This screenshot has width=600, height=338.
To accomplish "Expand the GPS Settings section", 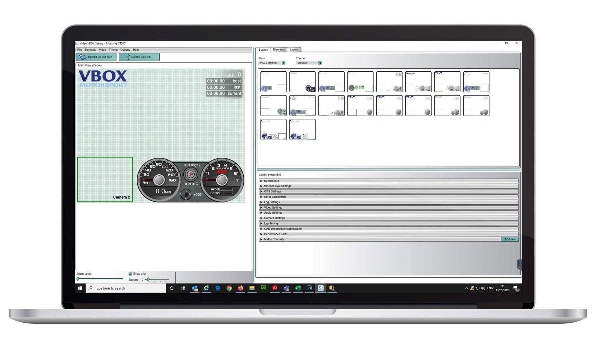I will pyautogui.click(x=261, y=191).
